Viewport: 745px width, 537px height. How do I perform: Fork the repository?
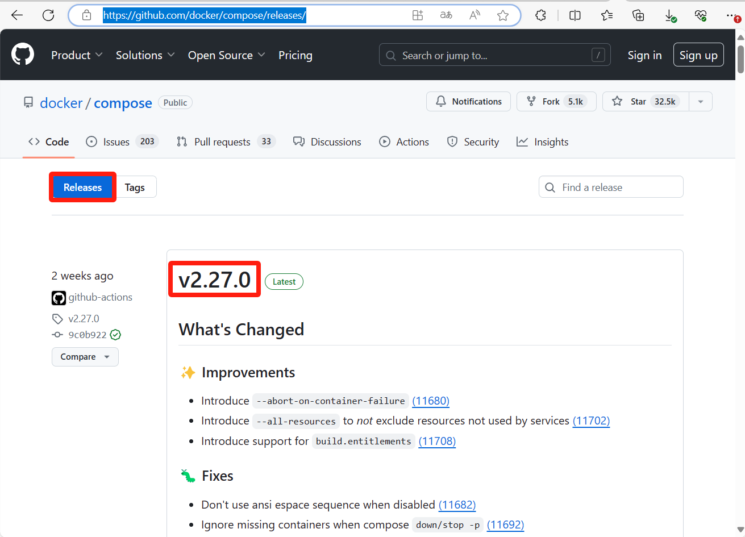(556, 102)
